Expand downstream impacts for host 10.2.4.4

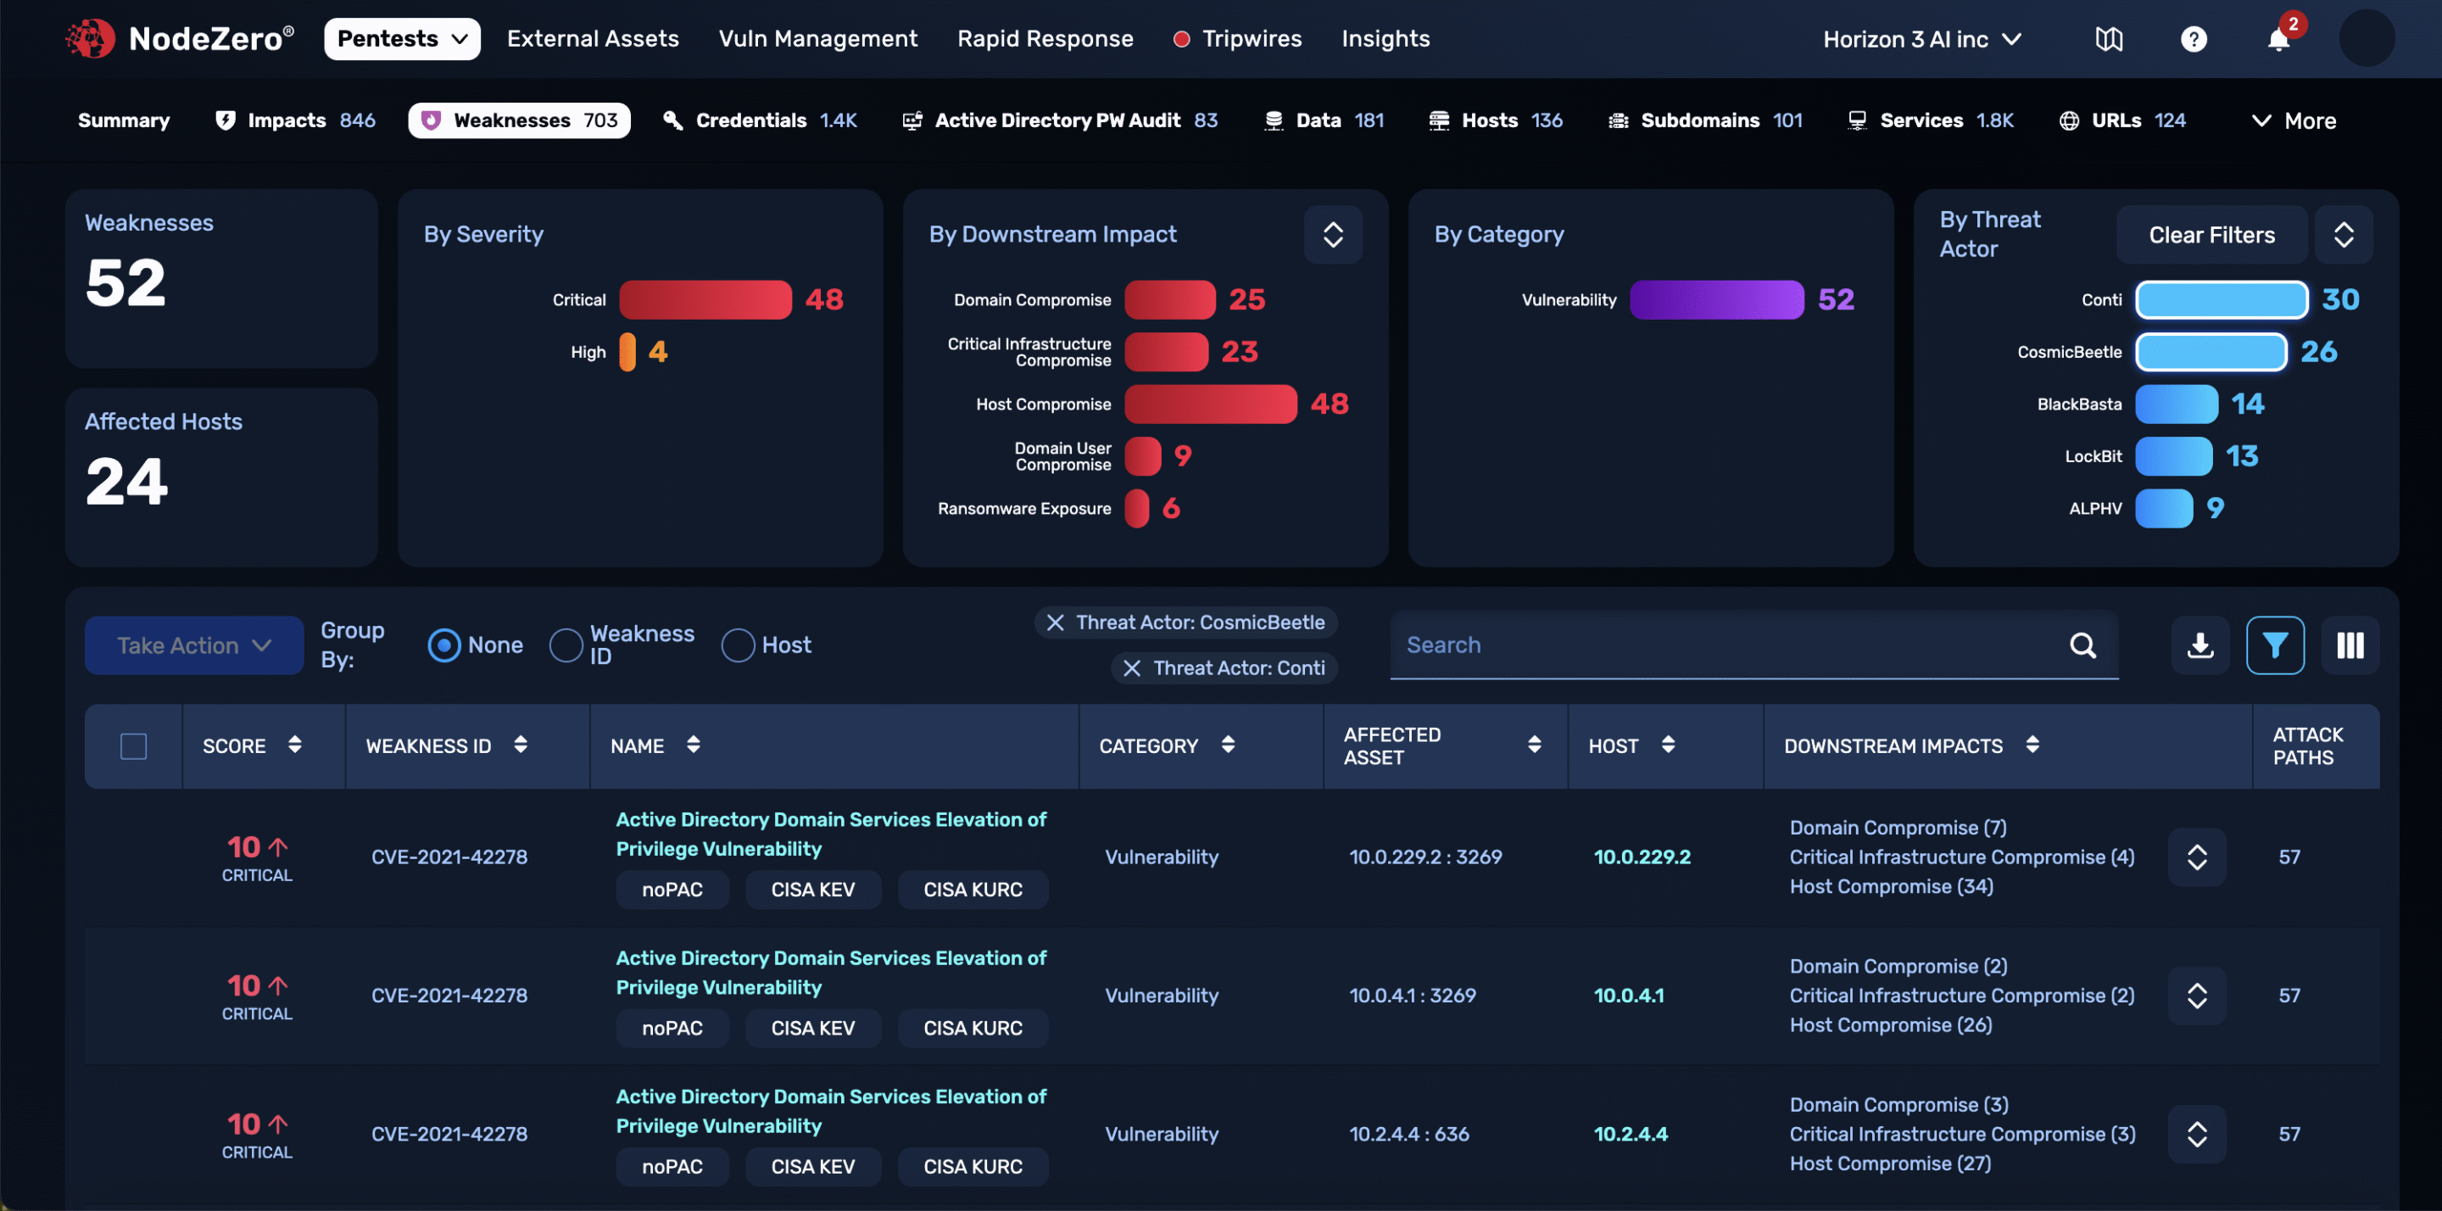[x=2196, y=1134]
